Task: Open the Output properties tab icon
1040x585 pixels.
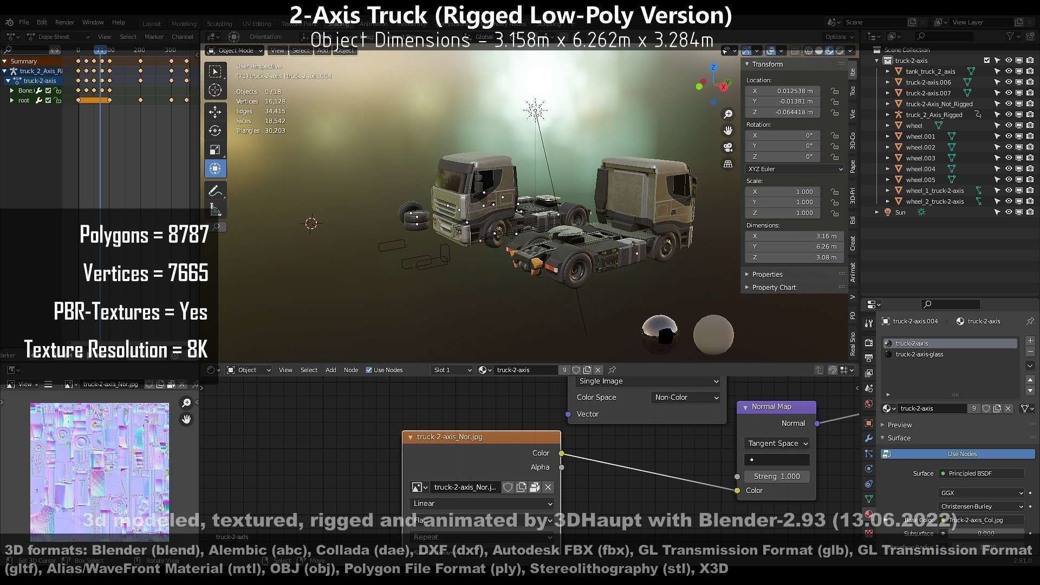Action: tap(869, 358)
